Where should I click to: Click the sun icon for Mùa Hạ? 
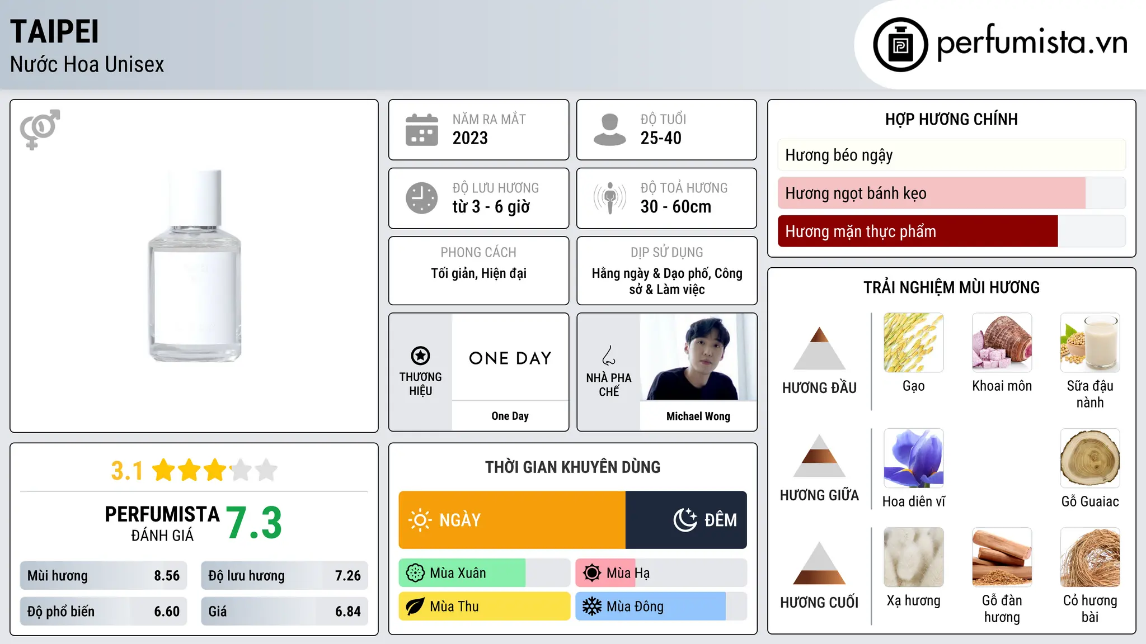pyautogui.click(x=592, y=573)
